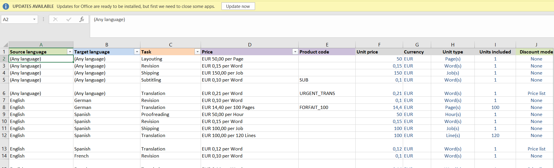Click the FORFAIT_100 cell
554x168 pixels.
[327, 107]
